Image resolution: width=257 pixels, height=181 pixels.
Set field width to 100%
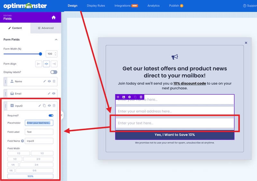(x=30, y=176)
